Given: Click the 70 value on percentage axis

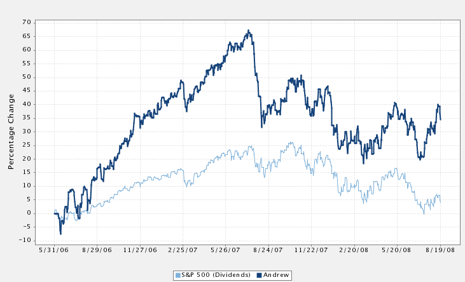Looking at the screenshot, I should tap(27, 22).
